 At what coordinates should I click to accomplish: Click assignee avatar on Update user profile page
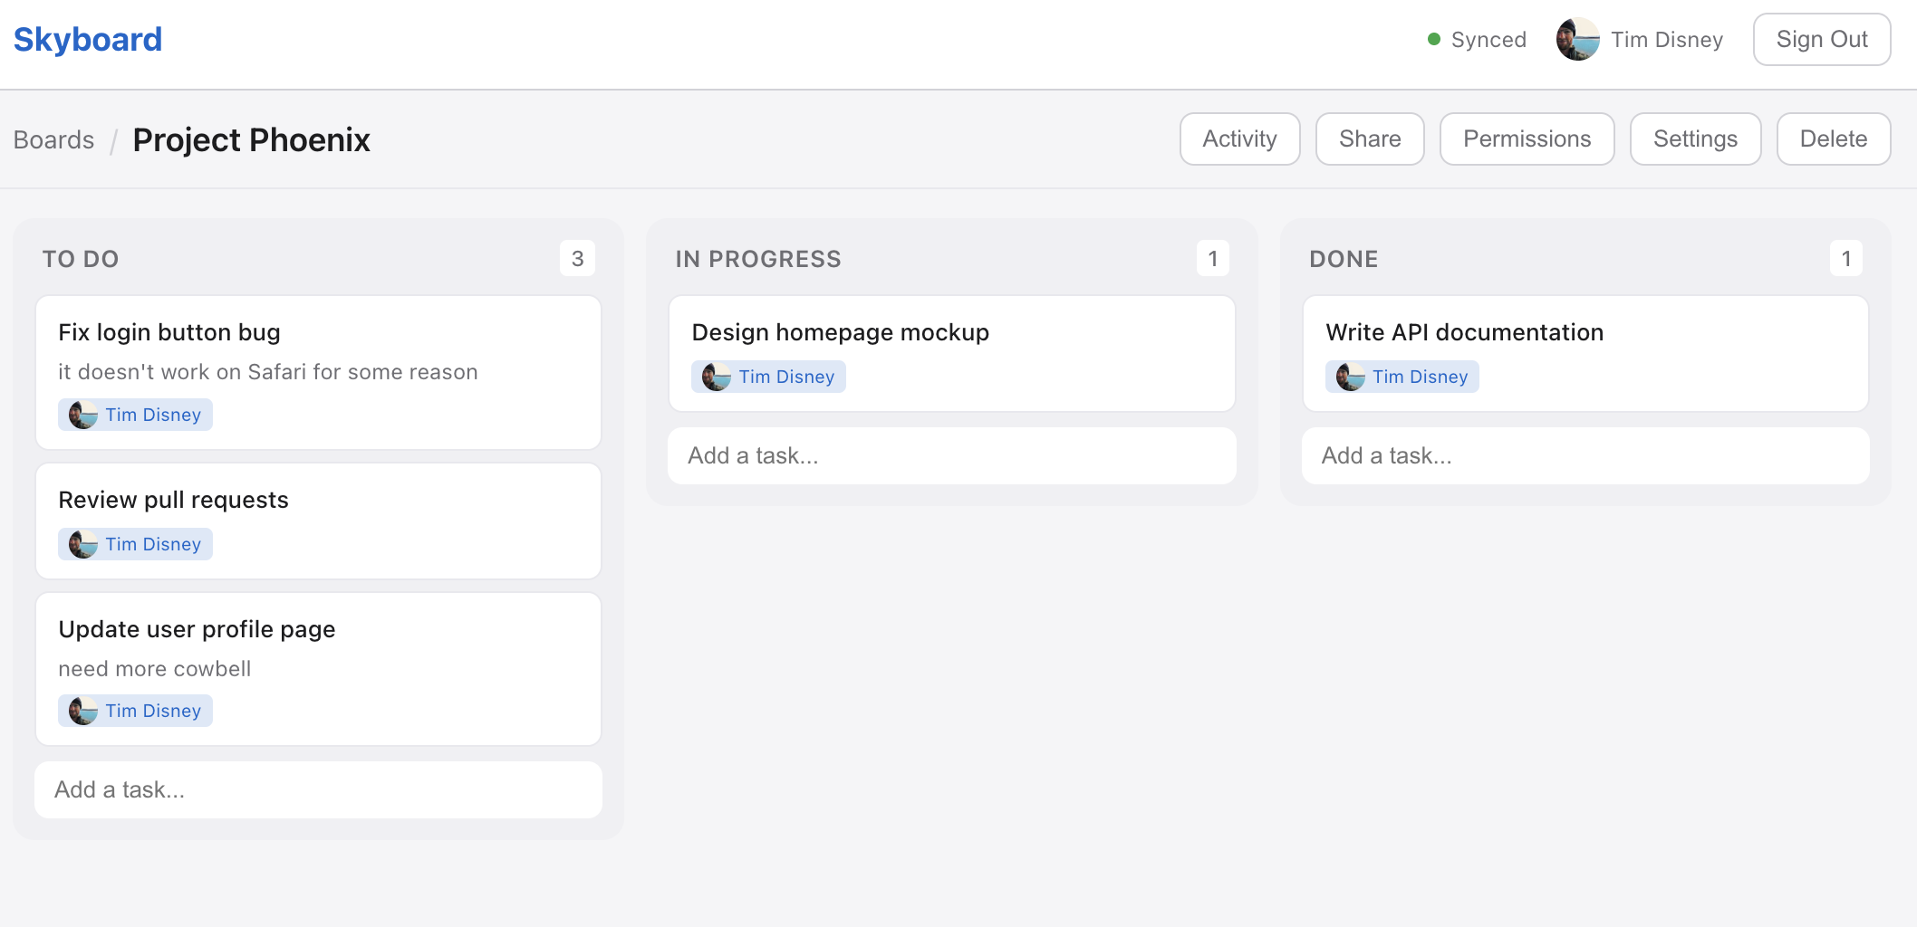click(83, 711)
